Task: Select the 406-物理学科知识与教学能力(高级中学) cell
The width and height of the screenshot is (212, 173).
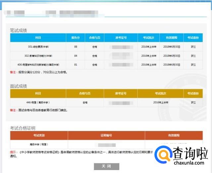Action: (x=38, y=65)
